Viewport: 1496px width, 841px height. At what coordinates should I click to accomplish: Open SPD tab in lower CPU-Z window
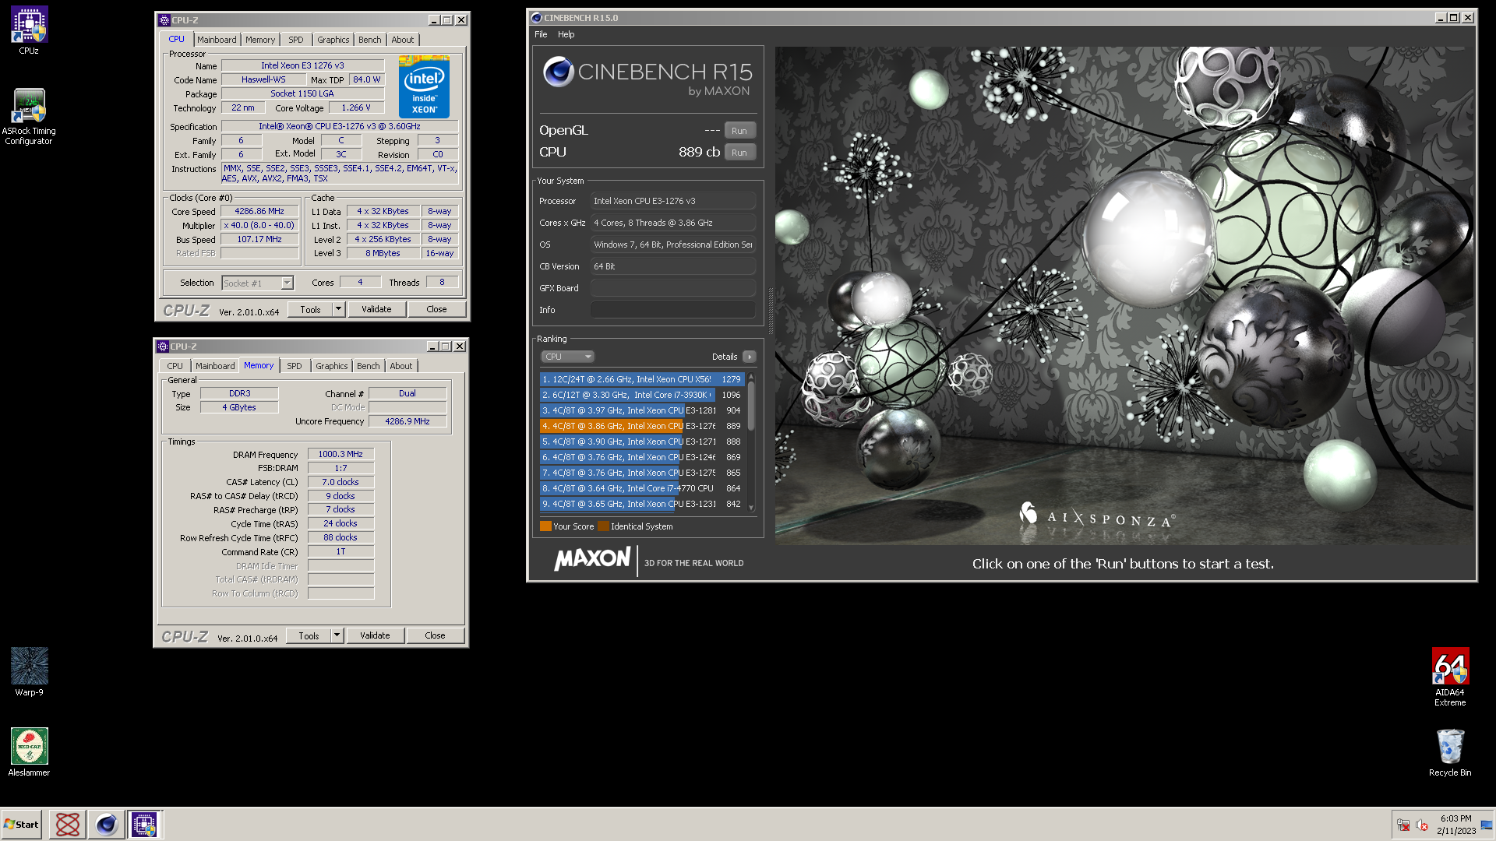pos(295,366)
